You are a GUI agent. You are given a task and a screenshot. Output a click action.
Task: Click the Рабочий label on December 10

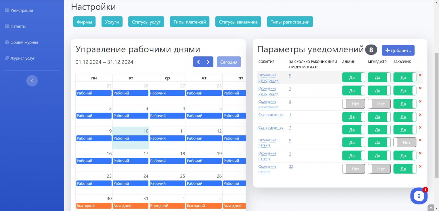click(x=131, y=138)
